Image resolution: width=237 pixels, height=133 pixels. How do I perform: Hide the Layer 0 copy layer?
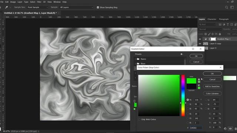tap(200, 44)
